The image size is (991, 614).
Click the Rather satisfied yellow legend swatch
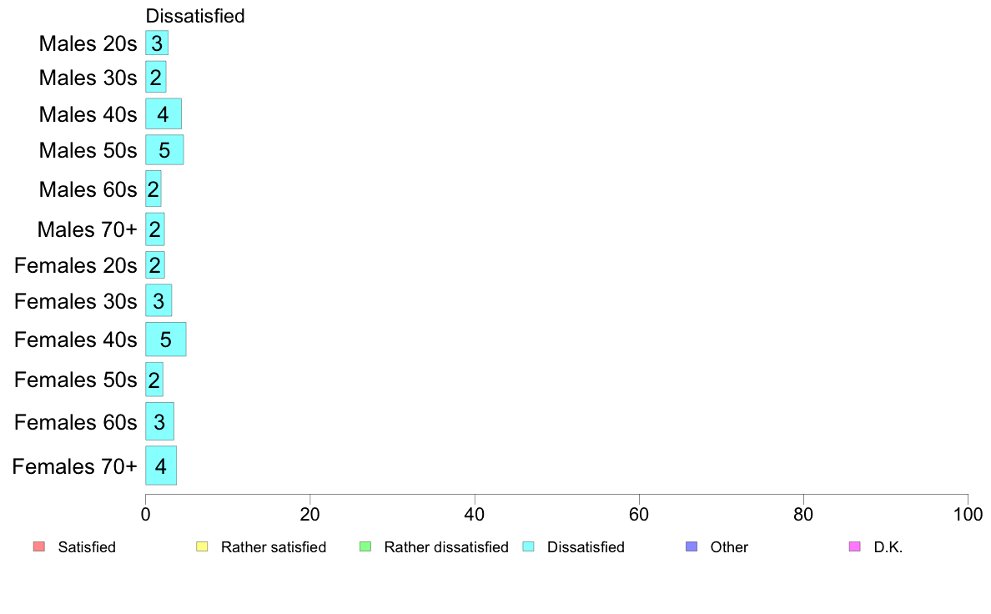click(202, 546)
